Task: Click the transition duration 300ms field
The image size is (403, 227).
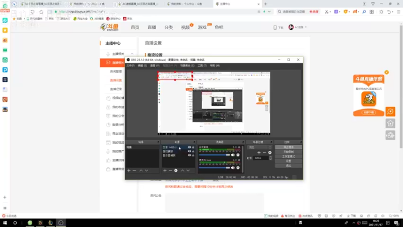Action: point(260,158)
